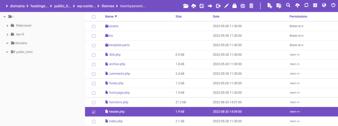Open the search magnifier icon
The image size is (338, 126).
[x=288, y=5]
